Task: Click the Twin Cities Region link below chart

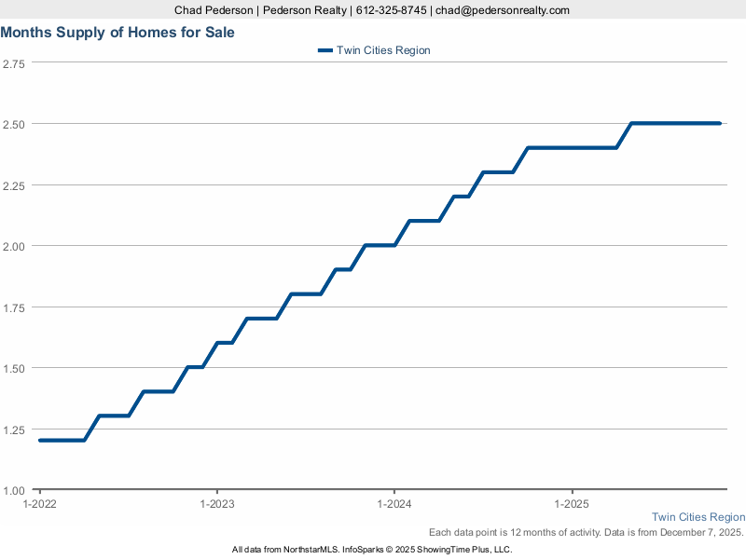Action: (698, 517)
